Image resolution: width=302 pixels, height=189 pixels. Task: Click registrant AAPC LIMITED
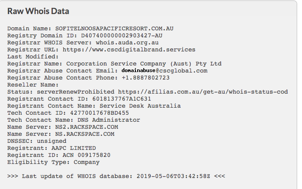pyautogui.click(x=70, y=148)
